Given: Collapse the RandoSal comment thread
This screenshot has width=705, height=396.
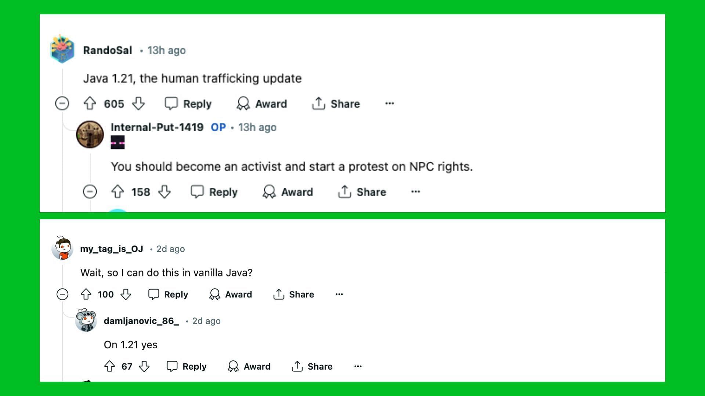Looking at the screenshot, I should tap(63, 103).
